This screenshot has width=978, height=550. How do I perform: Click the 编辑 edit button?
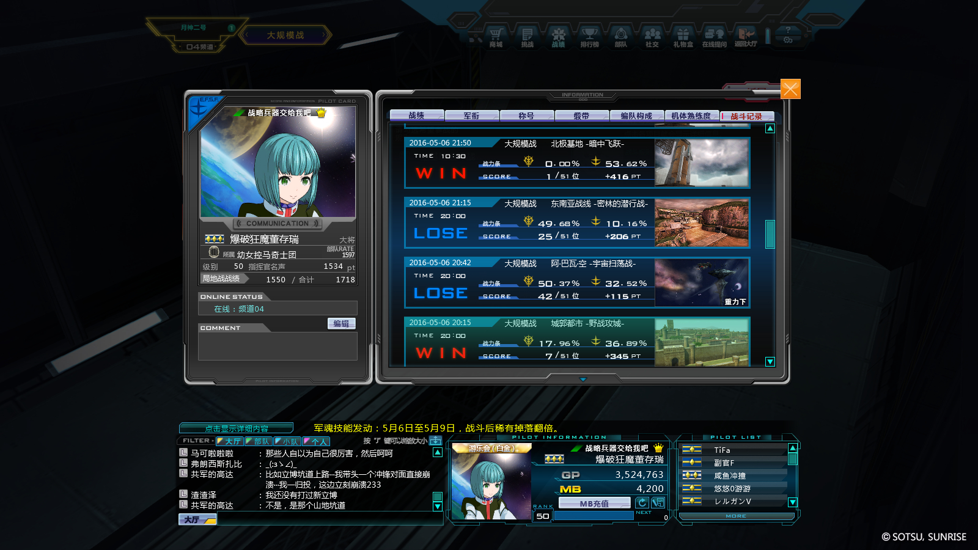pyautogui.click(x=341, y=324)
